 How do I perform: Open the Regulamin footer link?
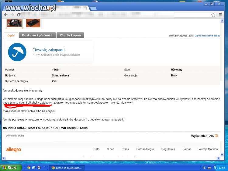click(x=168, y=149)
